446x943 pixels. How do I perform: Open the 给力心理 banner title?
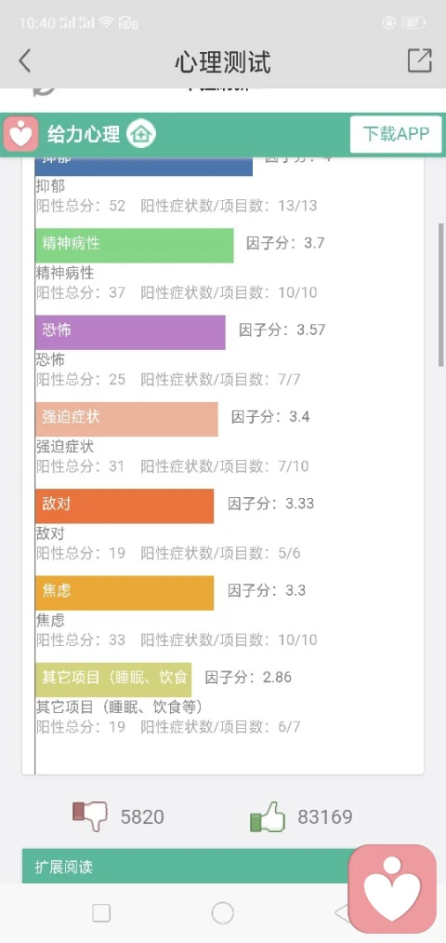(x=84, y=133)
